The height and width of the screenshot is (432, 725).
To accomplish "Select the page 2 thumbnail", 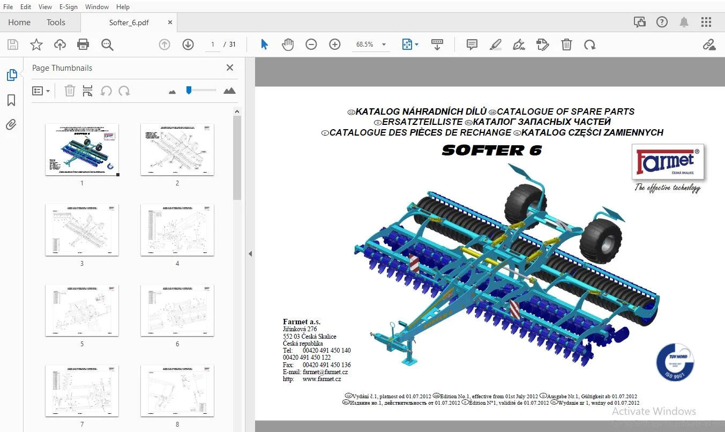I will tap(177, 150).
